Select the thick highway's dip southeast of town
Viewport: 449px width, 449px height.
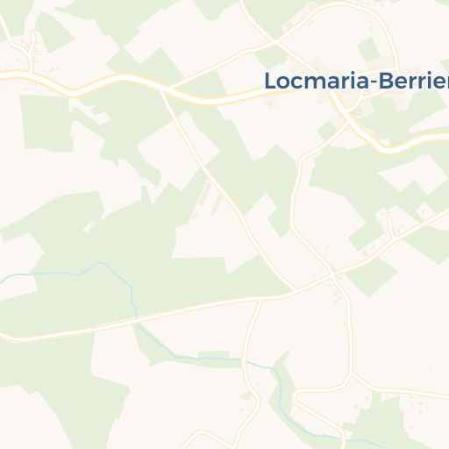tap(388, 150)
